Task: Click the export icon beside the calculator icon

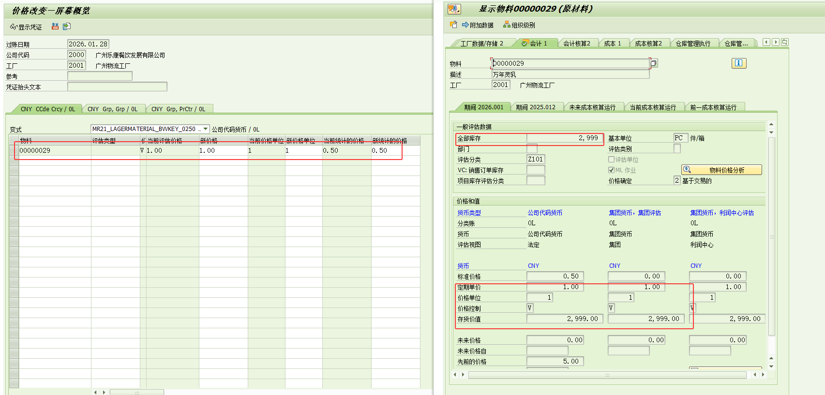Action: pyautogui.click(x=67, y=27)
